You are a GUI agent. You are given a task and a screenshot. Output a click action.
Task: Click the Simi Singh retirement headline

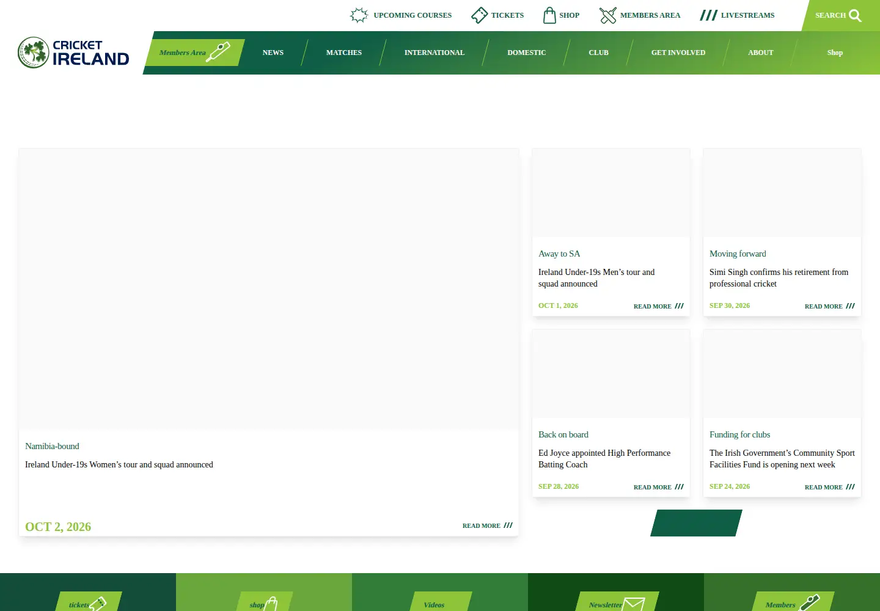779,278
